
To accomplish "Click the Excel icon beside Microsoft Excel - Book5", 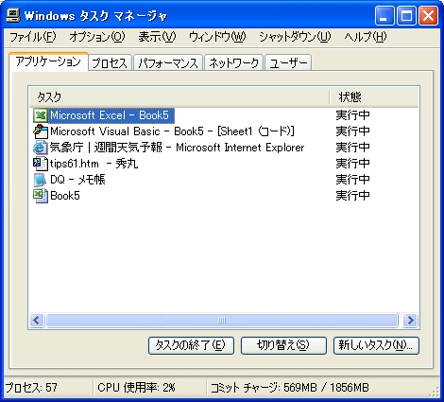I will 41,115.
